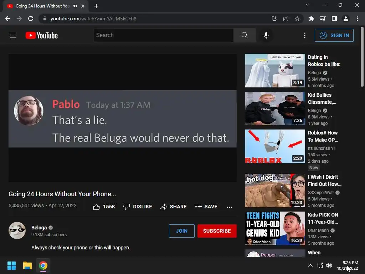Click the 'Its iiChxrlsii YT' channel name
This screenshot has height=274, width=365.
click(x=322, y=148)
